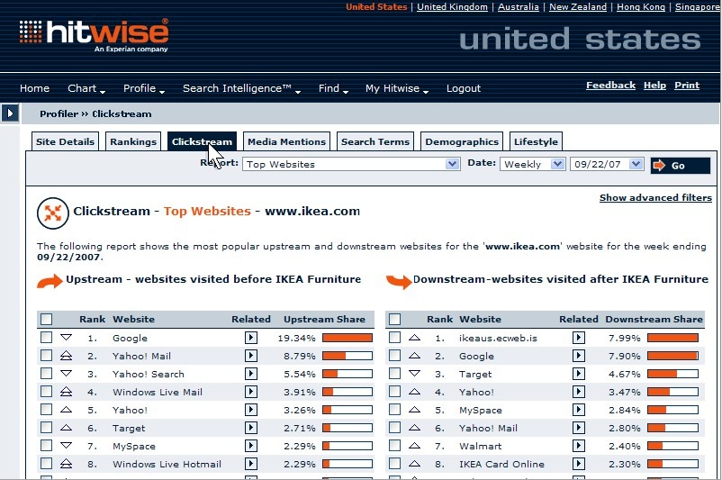
Task: Open related arrow for Yahoo! Search row
Action: click(251, 374)
